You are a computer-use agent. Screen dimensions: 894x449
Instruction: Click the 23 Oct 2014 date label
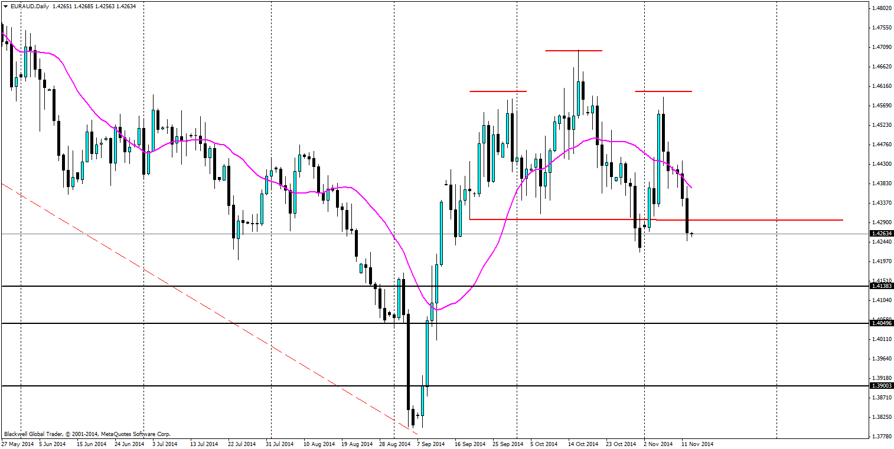[x=621, y=444]
